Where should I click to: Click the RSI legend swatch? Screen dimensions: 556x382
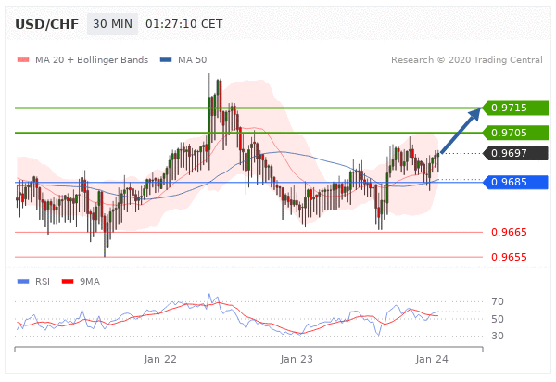(x=23, y=282)
